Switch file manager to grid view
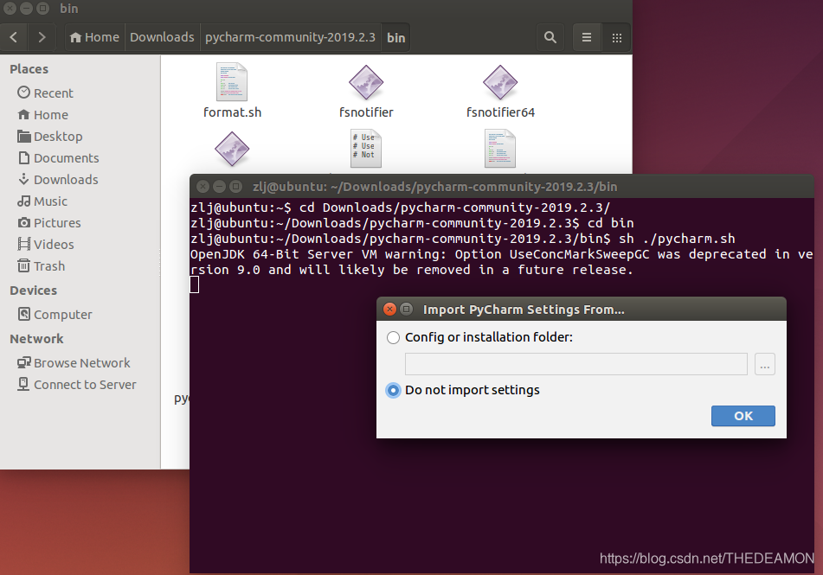Screen dimensions: 823x575 617,37
